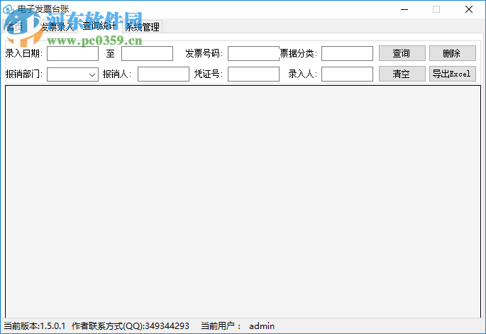The height and width of the screenshot is (334, 486).
Task: Click the 发票号码 label
Action: point(204,53)
